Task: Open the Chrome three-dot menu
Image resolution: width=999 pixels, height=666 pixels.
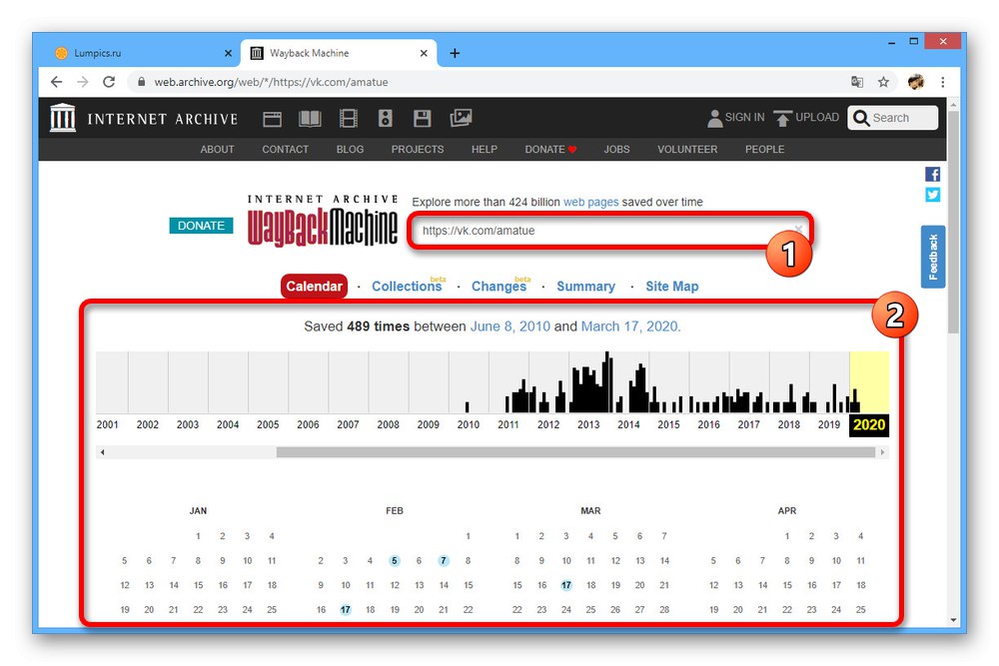Action: point(942,82)
